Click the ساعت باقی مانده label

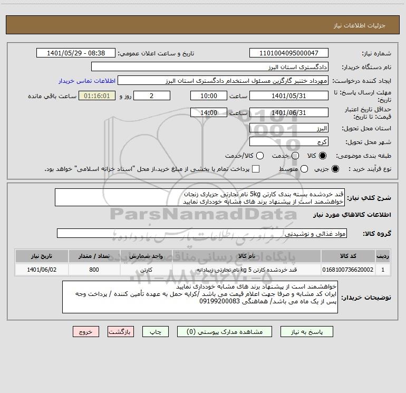[52, 96]
